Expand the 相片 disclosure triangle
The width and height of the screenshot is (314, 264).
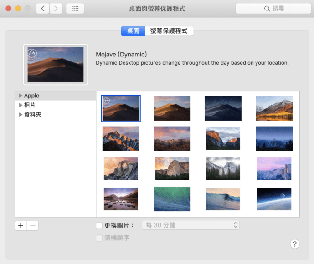click(x=21, y=105)
